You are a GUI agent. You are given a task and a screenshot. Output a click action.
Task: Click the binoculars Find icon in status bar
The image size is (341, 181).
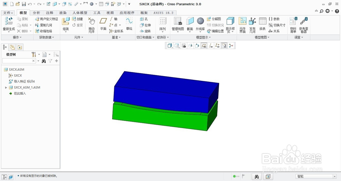[257, 177]
